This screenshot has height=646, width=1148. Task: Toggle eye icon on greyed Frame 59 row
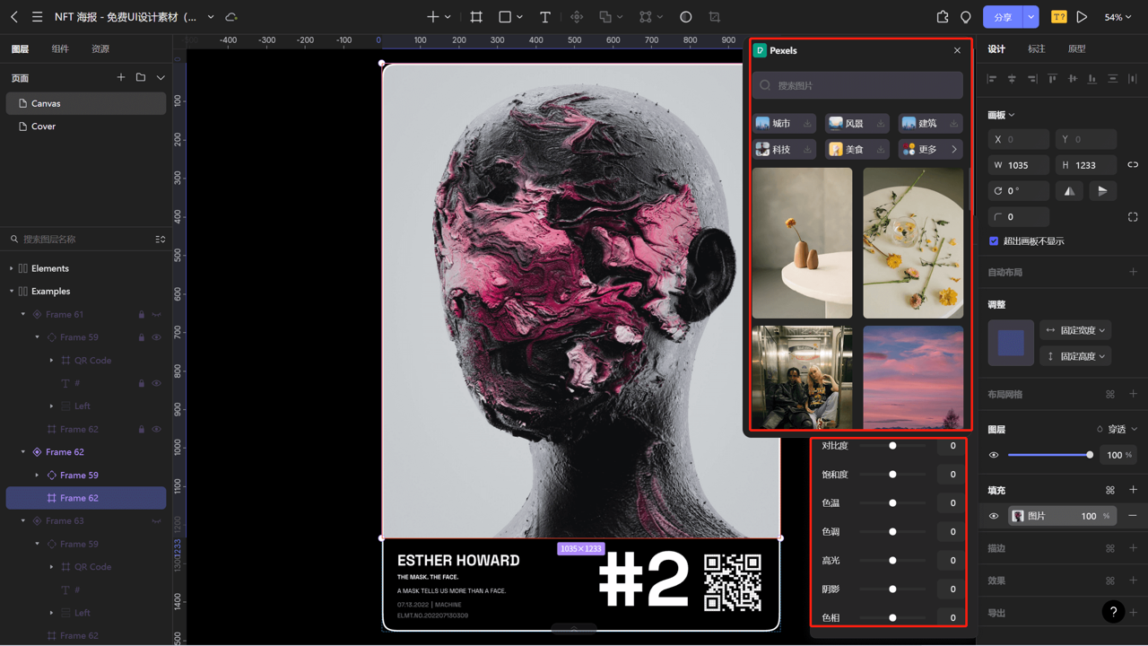click(x=157, y=337)
